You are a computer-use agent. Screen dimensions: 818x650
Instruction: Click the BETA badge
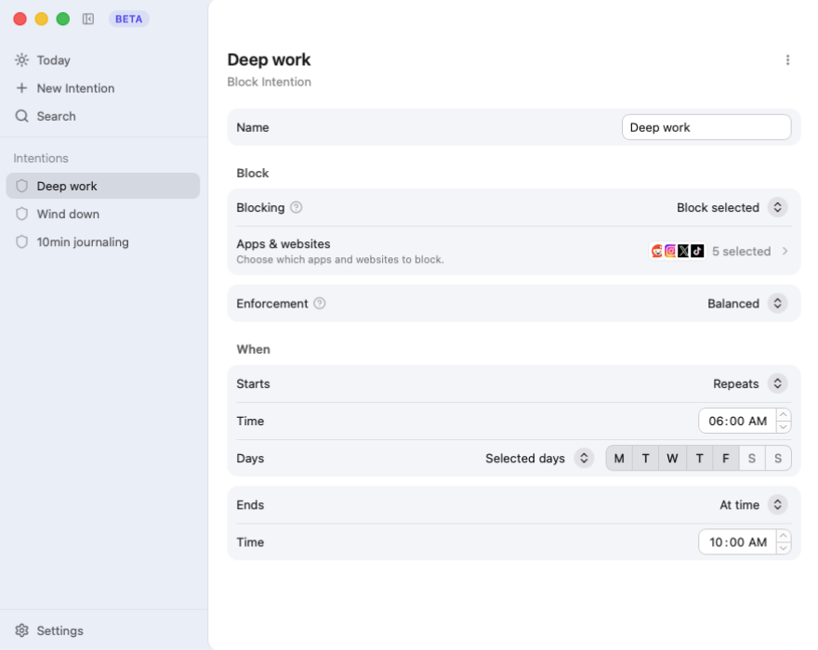pos(129,19)
